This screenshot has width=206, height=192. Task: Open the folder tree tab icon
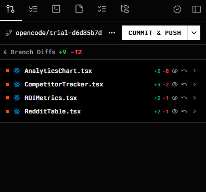[x=125, y=9]
